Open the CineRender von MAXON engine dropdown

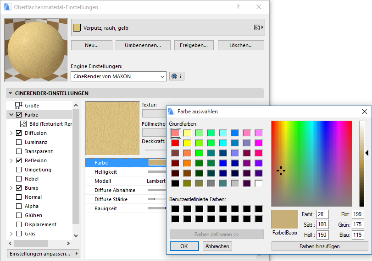[118, 76]
